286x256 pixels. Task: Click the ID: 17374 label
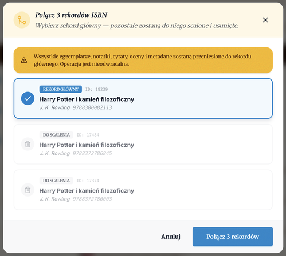tap(88, 181)
